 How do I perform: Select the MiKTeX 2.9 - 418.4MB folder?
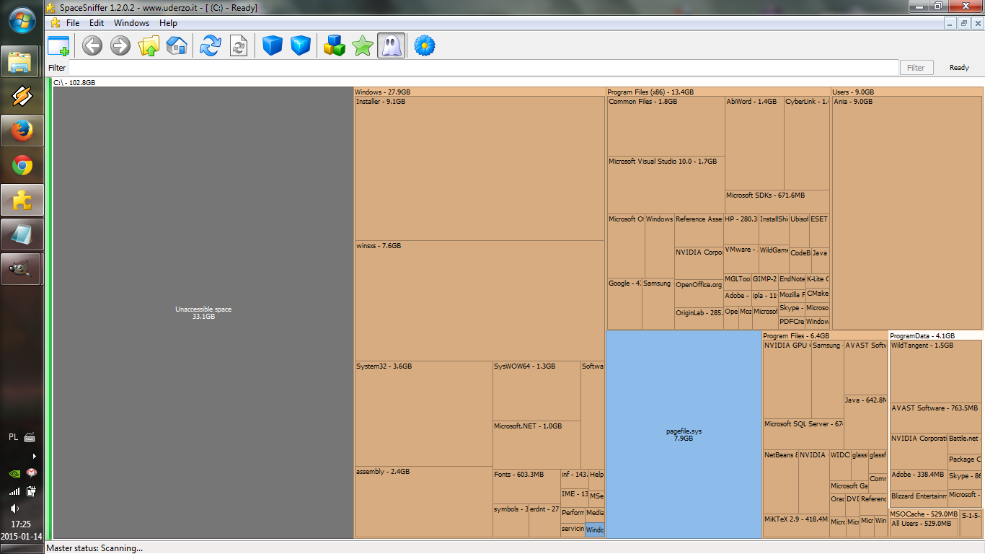pyautogui.click(x=796, y=525)
